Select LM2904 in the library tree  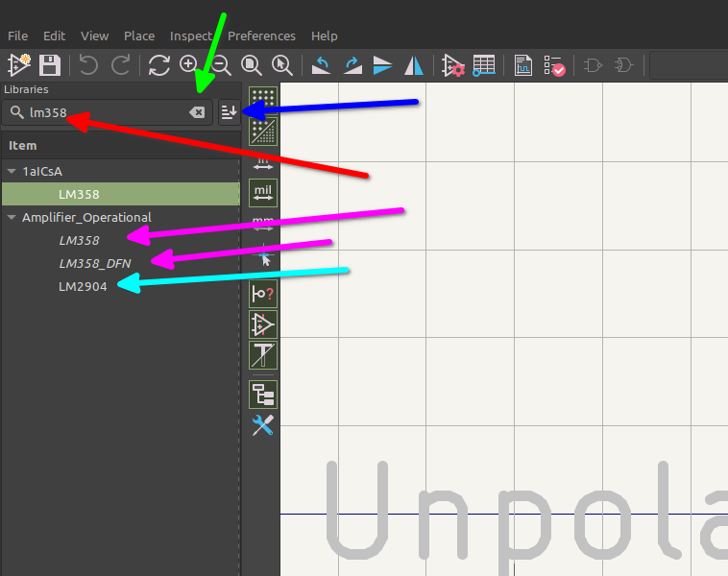tap(83, 286)
